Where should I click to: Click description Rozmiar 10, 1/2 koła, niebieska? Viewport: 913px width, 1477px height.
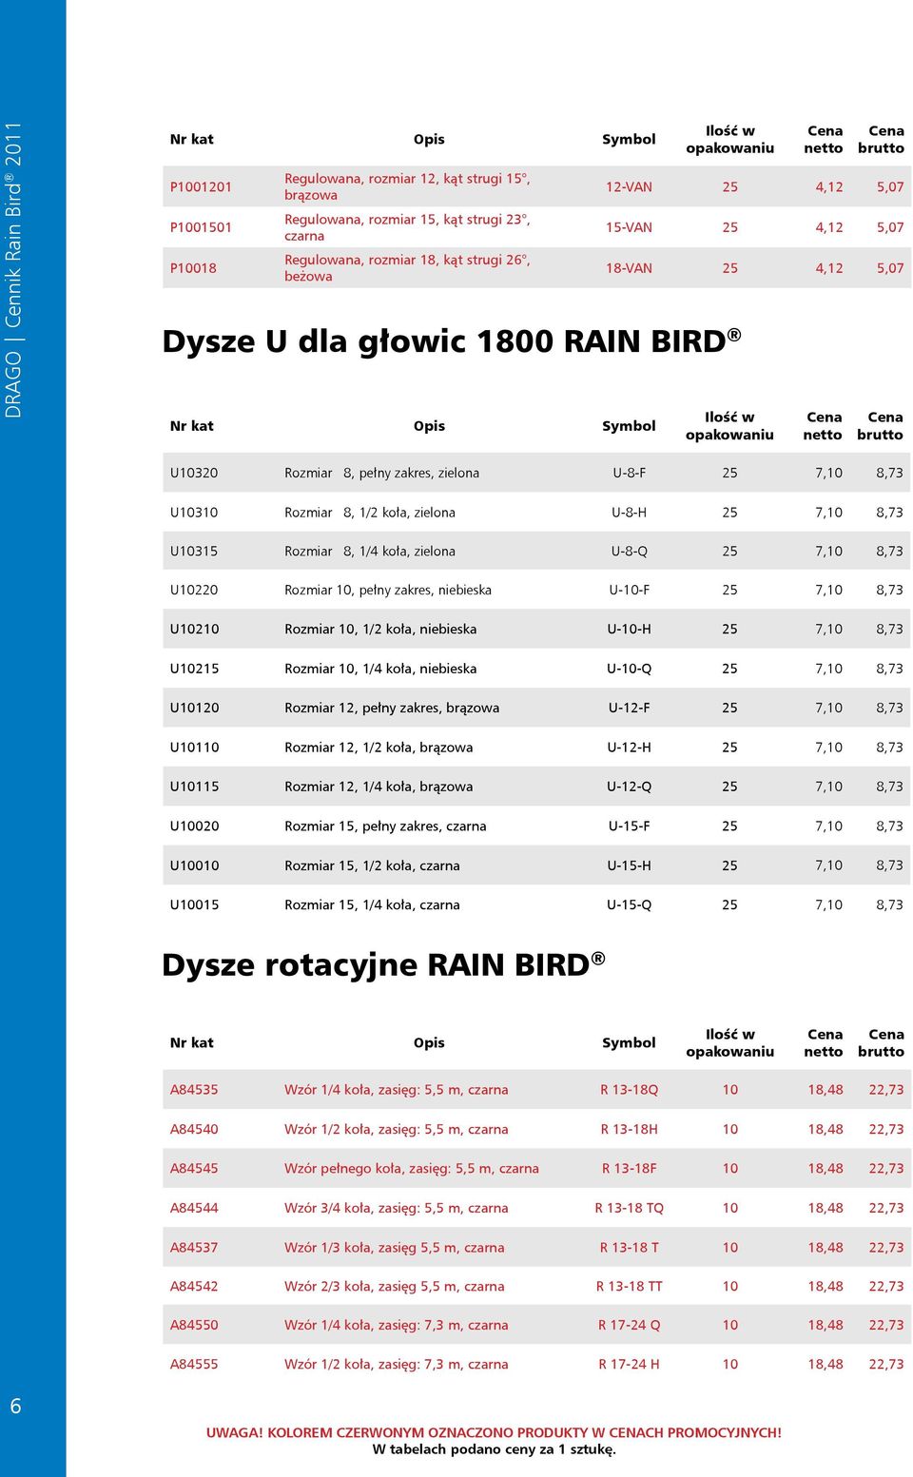[380, 630]
